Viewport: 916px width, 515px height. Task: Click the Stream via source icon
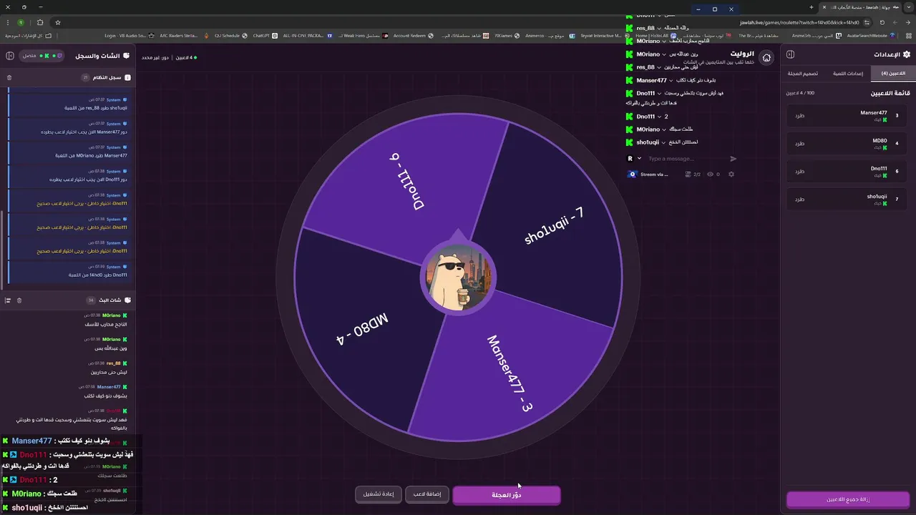pyautogui.click(x=632, y=174)
